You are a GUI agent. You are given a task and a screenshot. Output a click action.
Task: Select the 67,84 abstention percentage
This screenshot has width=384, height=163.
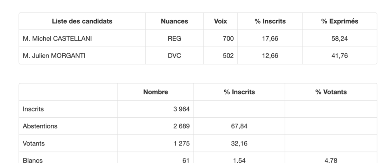(239, 126)
